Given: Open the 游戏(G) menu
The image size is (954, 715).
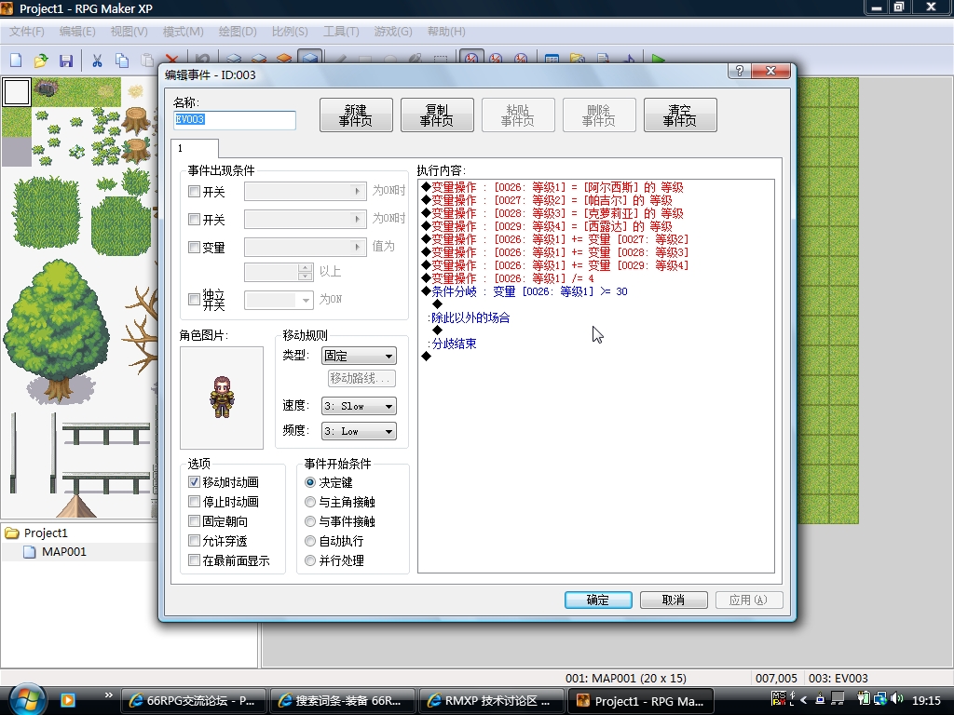Looking at the screenshot, I should 393,31.
